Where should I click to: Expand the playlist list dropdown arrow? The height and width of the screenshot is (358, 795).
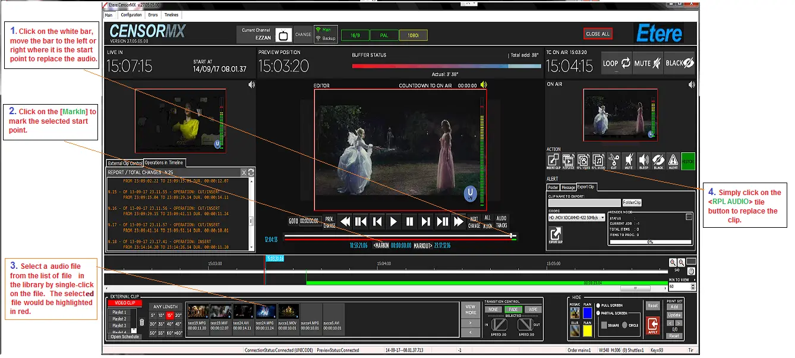pos(132,331)
